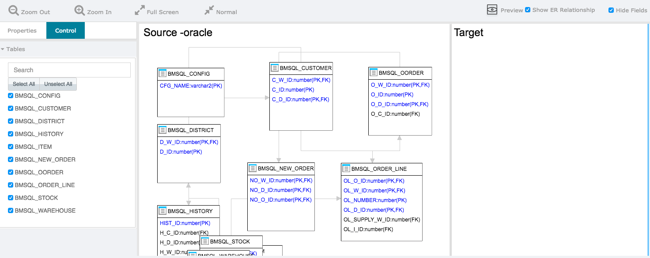The width and height of the screenshot is (650, 258).
Task: Click the Zoom Out magnifier icon
Action: (x=14, y=11)
